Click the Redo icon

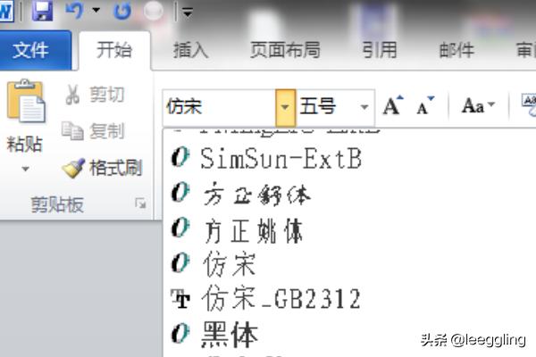pyautogui.click(x=122, y=11)
